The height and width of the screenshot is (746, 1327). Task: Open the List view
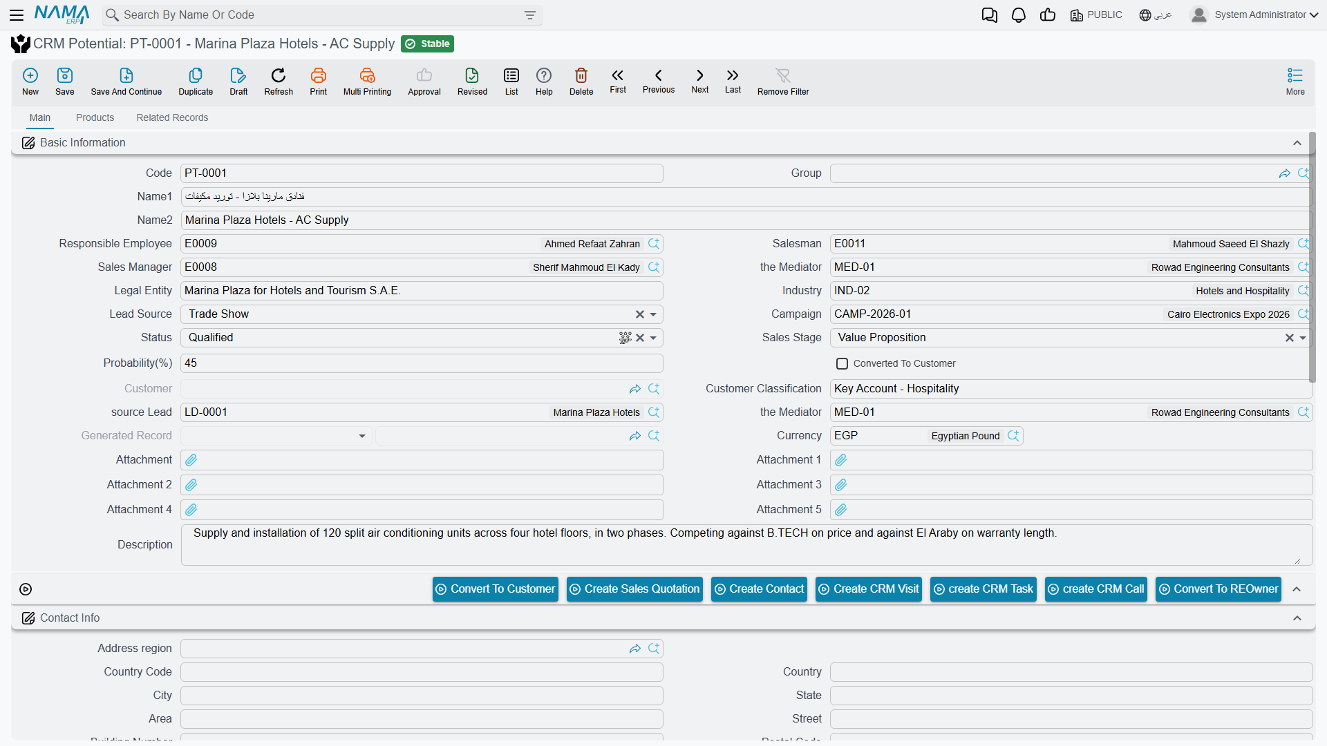click(x=511, y=82)
